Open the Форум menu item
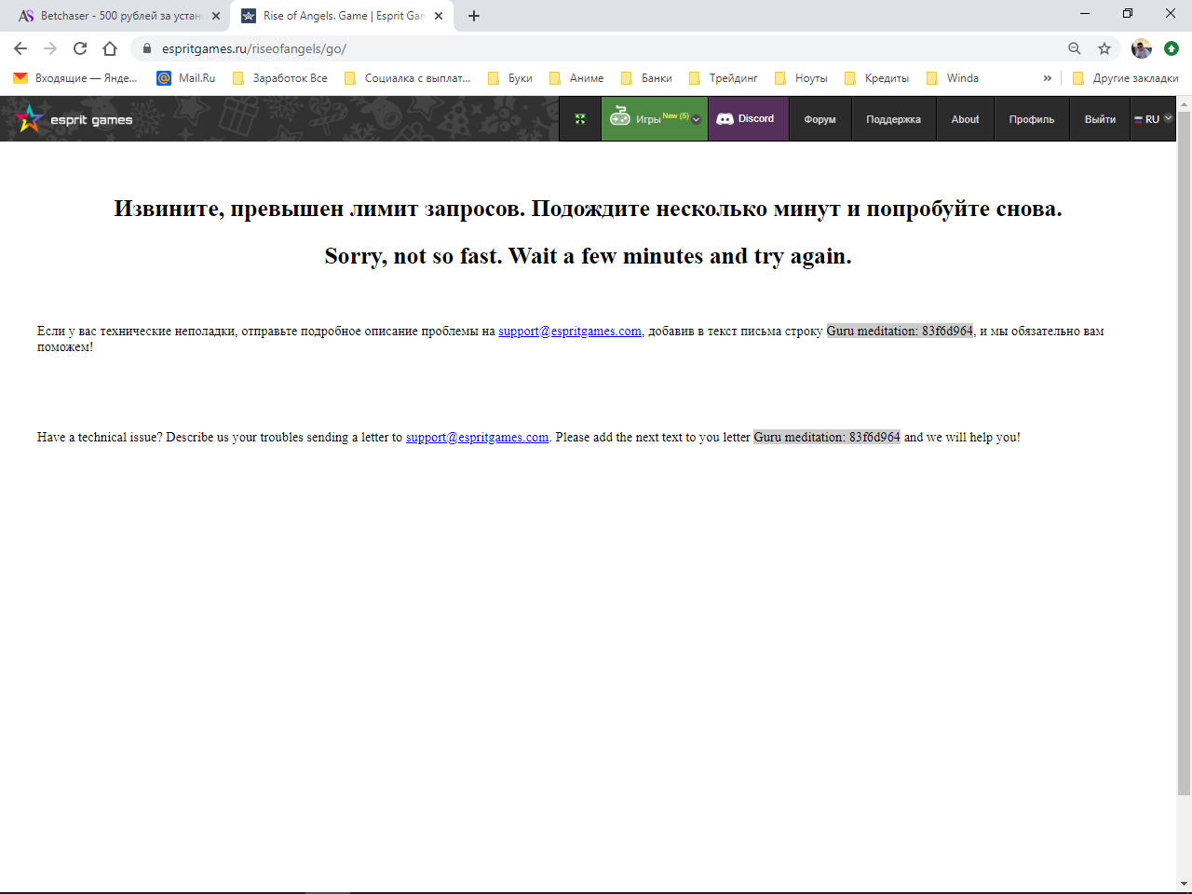 tap(819, 119)
